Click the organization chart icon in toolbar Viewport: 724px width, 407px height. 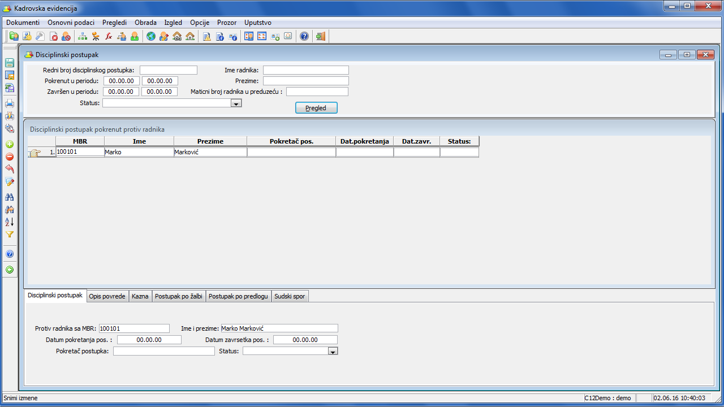83,37
